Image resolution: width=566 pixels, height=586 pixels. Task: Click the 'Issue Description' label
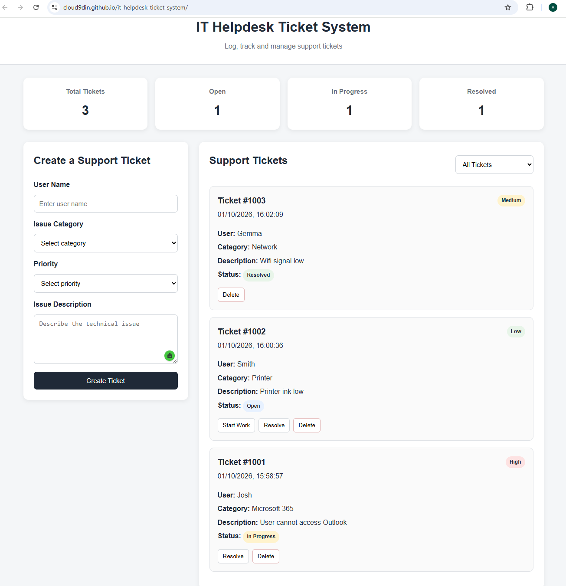(x=62, y=304)
